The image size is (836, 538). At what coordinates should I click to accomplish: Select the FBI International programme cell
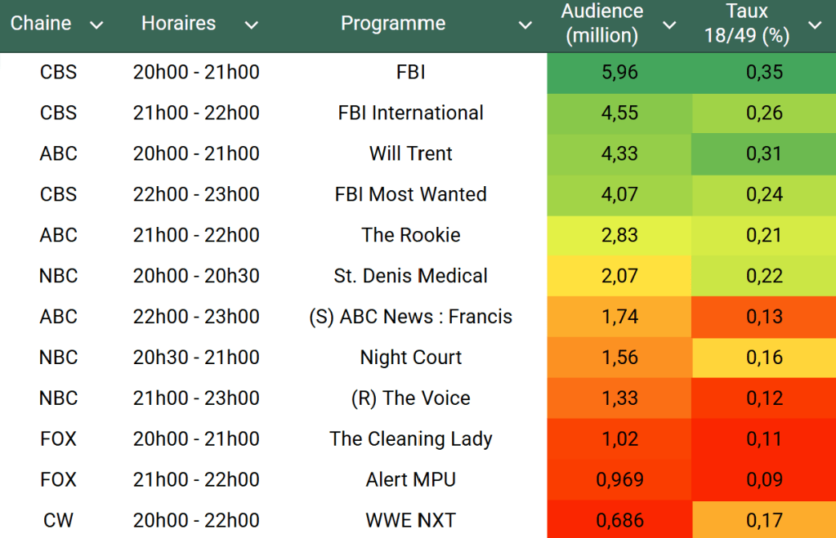point(410,113)
